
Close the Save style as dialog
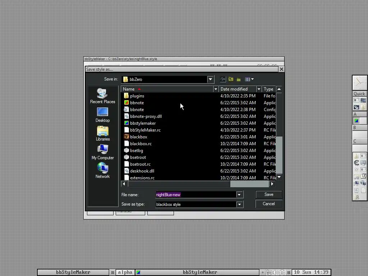coord(281,69)
